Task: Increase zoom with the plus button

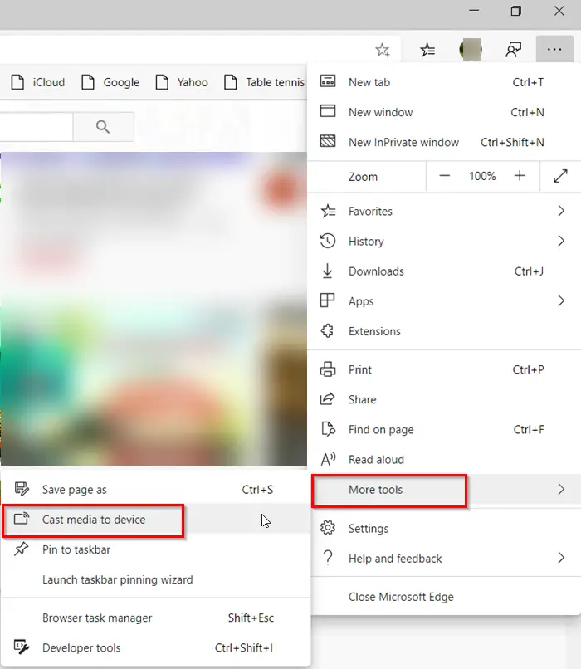Action: click(x=519, y=176)
